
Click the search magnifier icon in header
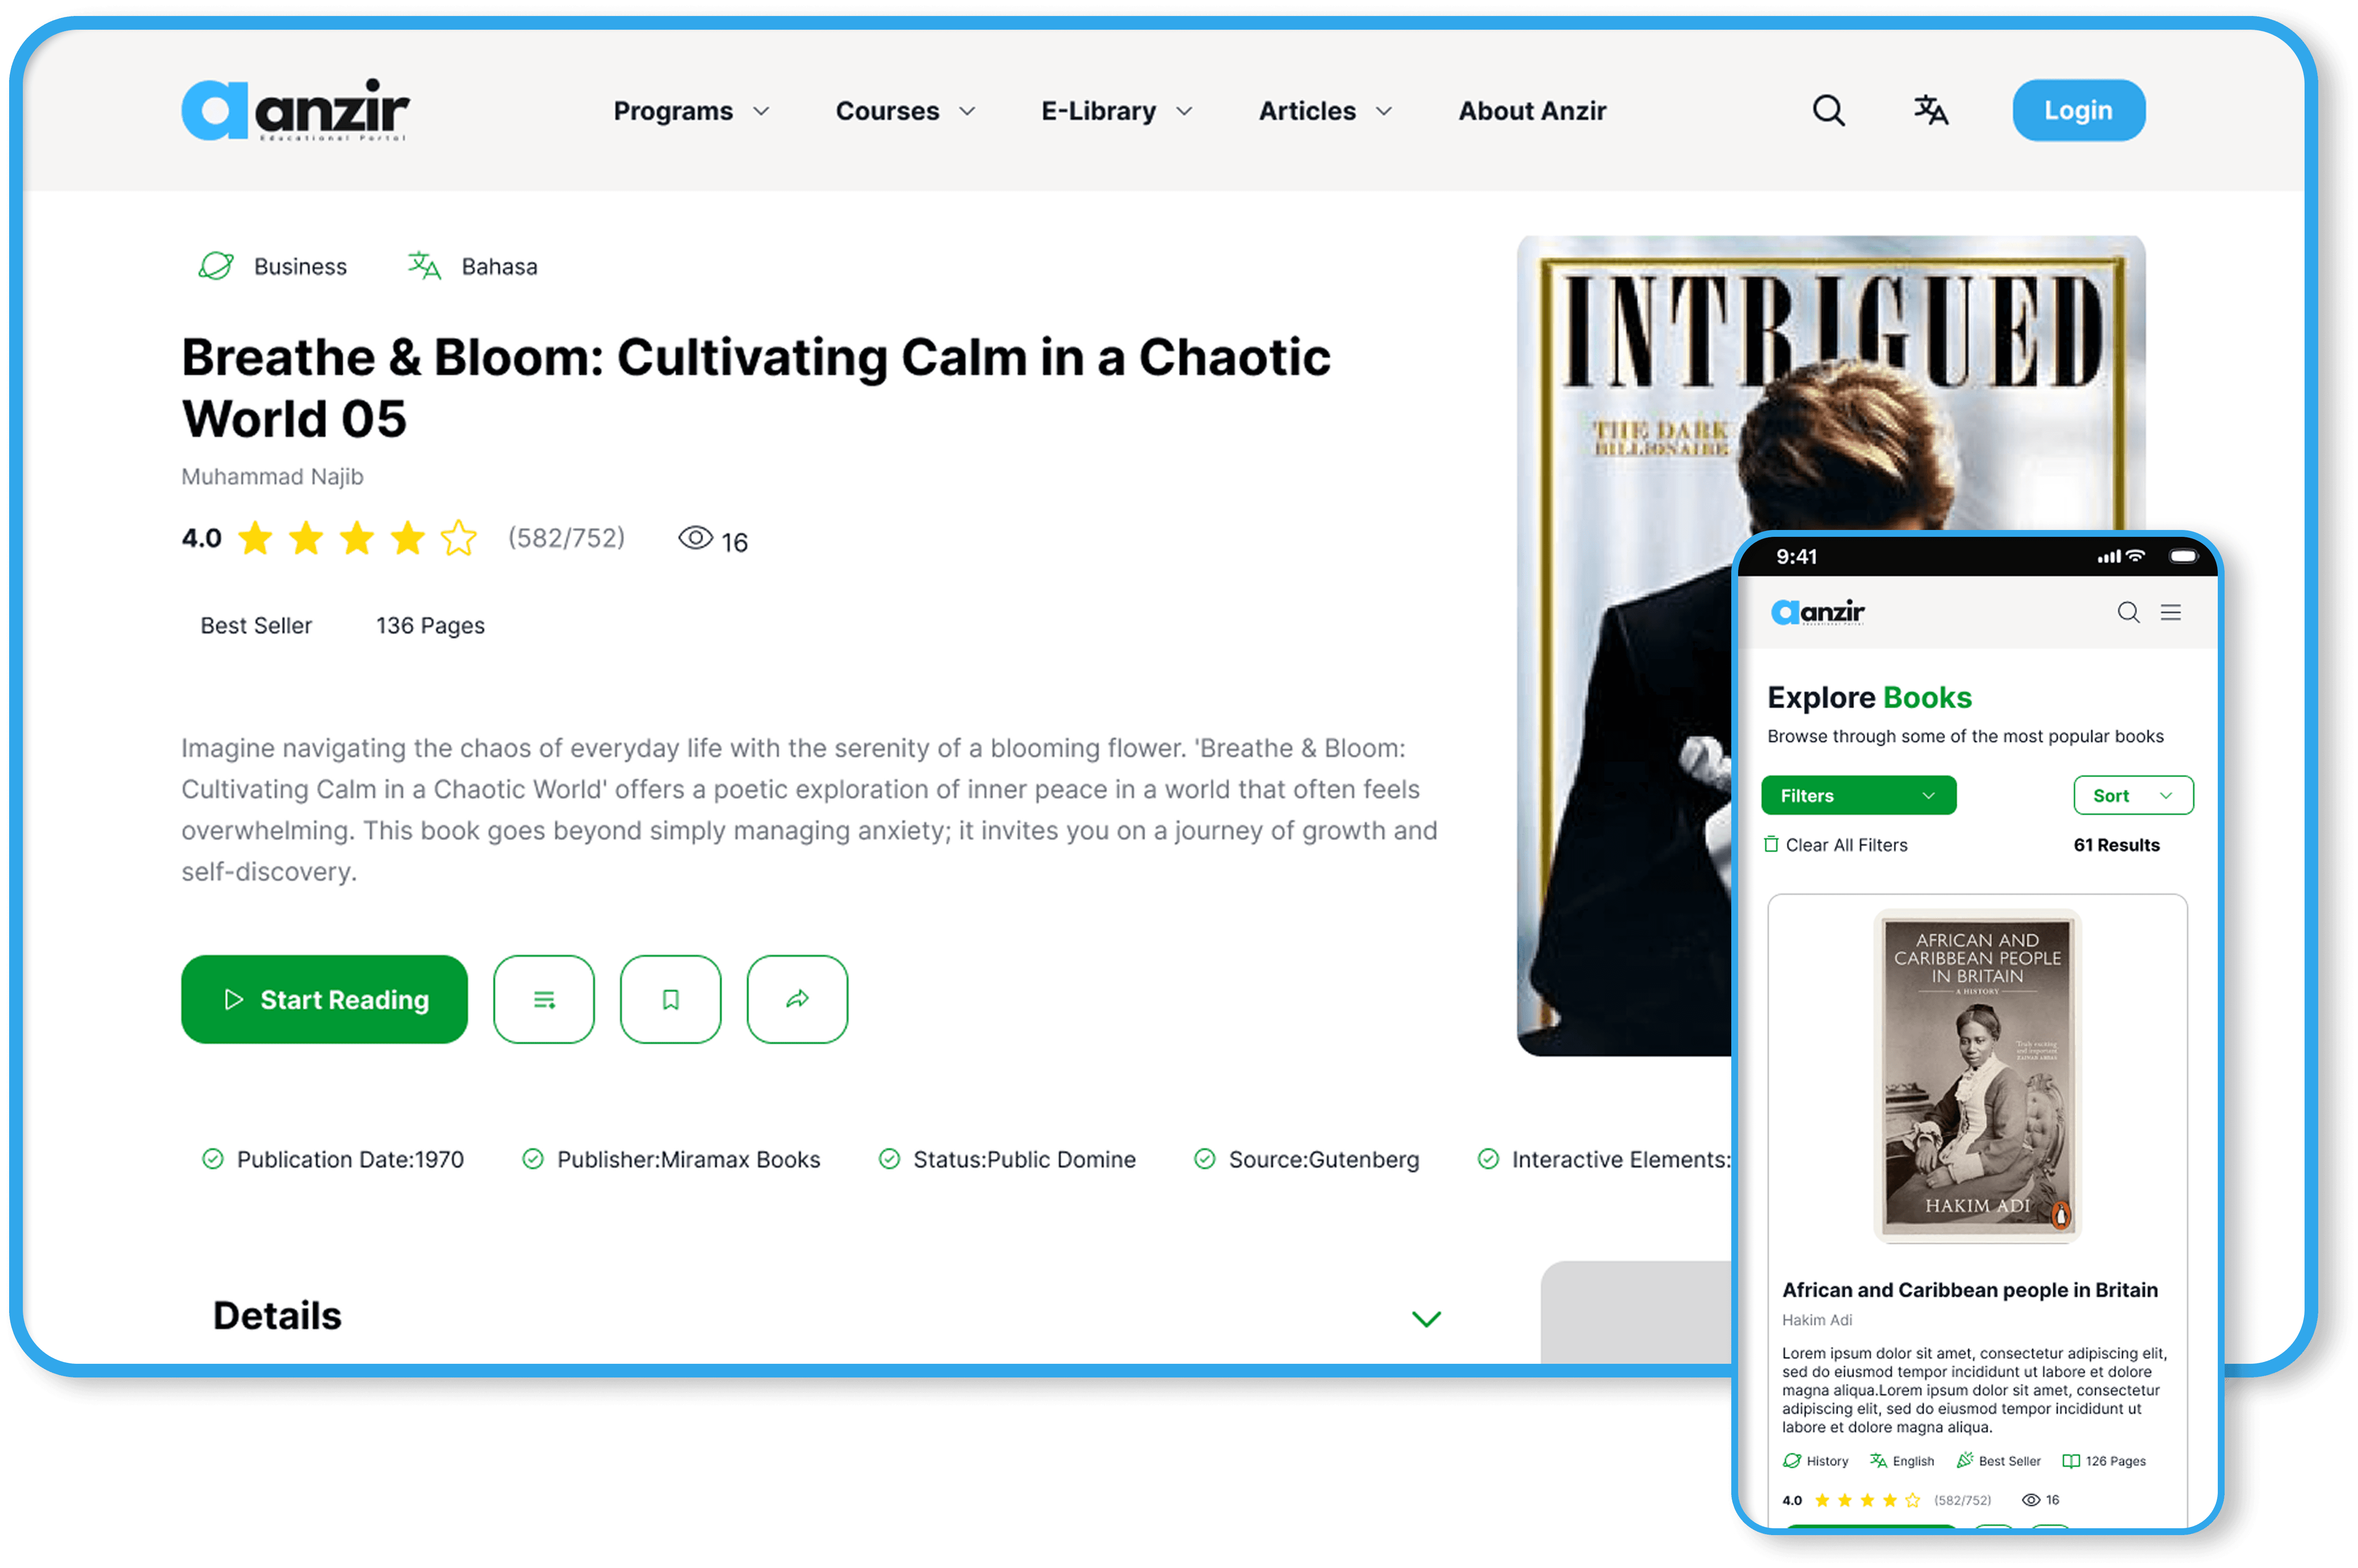(1828, 110)
